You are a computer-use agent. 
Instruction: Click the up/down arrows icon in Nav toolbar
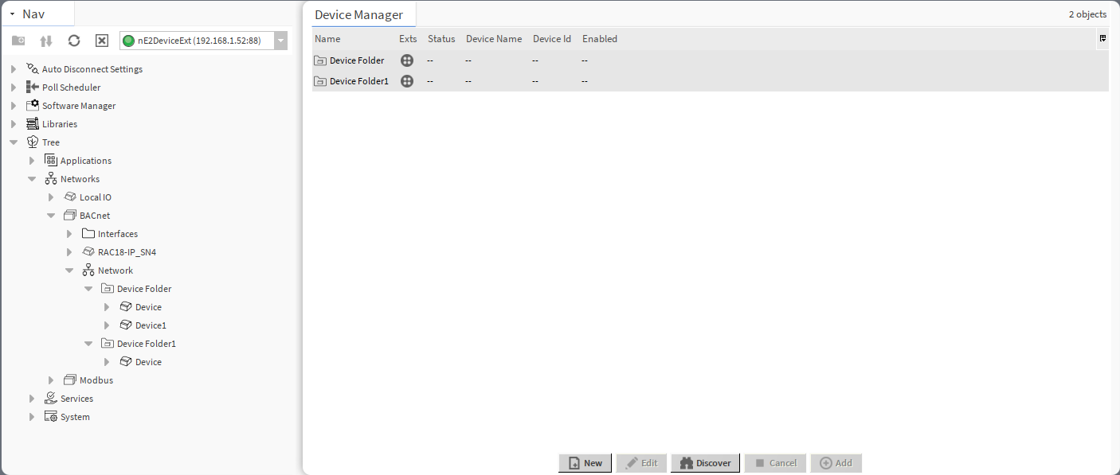click(46, 41)
